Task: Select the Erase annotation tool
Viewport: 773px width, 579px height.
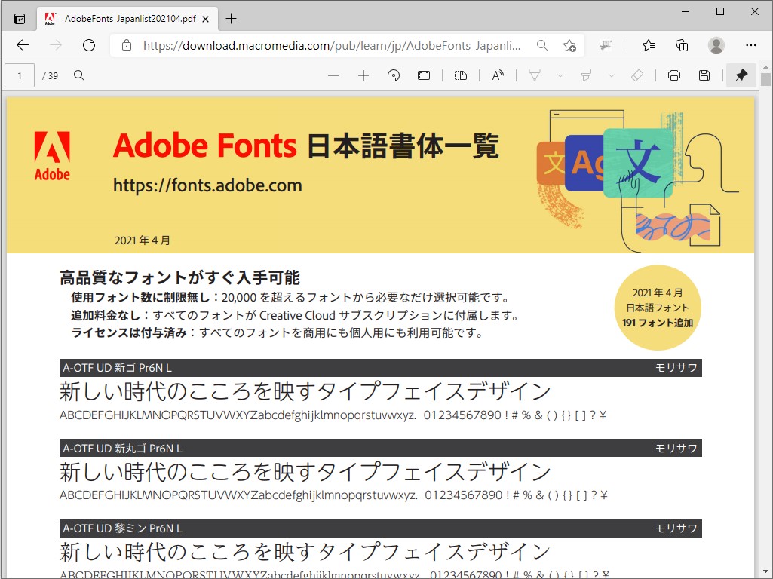Action: coord(636,75)
